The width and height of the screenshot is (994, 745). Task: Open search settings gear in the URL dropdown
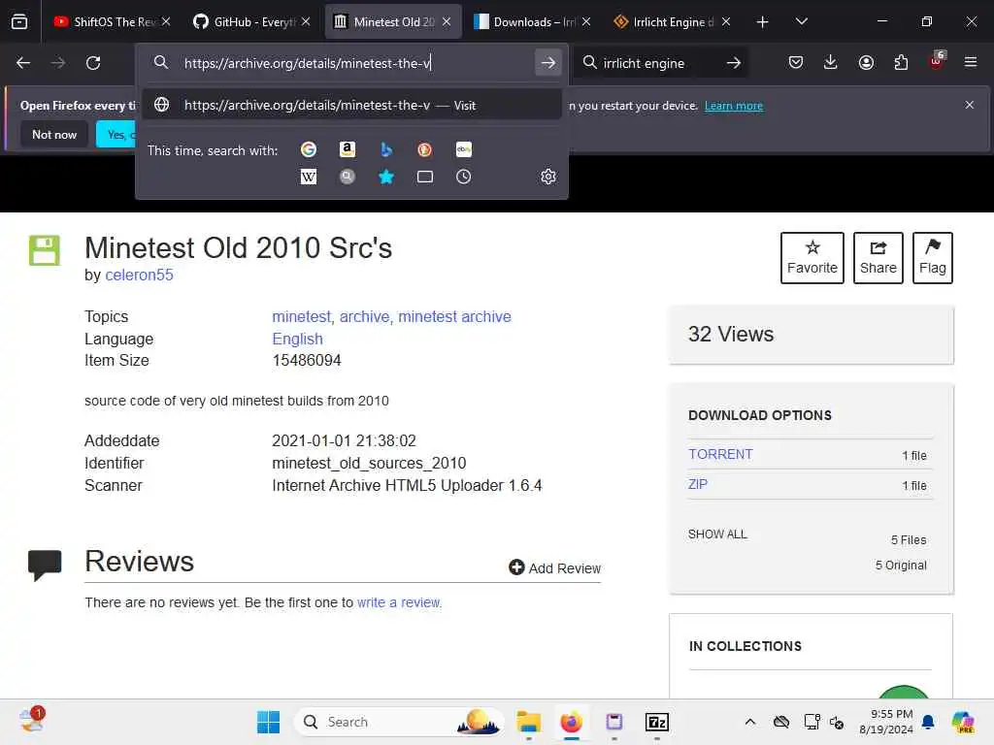[548, 177]
